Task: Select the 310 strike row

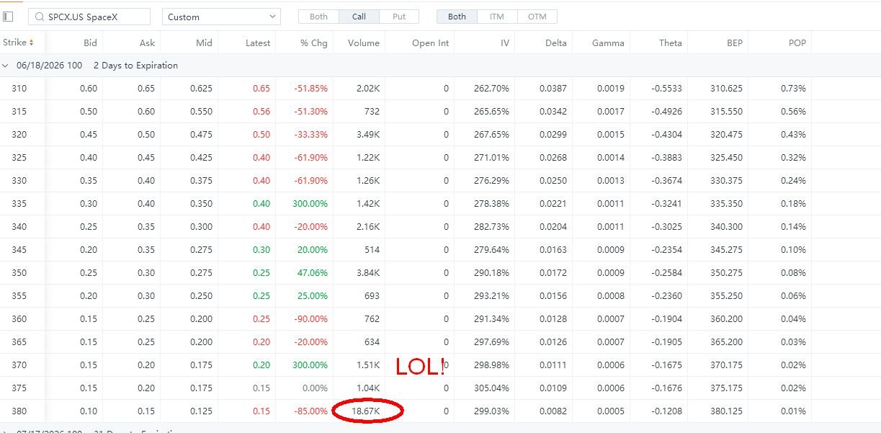Action: [x=440, y=89]
